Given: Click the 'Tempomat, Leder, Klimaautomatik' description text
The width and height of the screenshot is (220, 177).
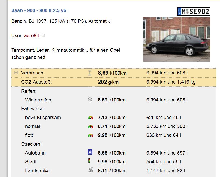Looking at the screenshot, I should 65,54.
